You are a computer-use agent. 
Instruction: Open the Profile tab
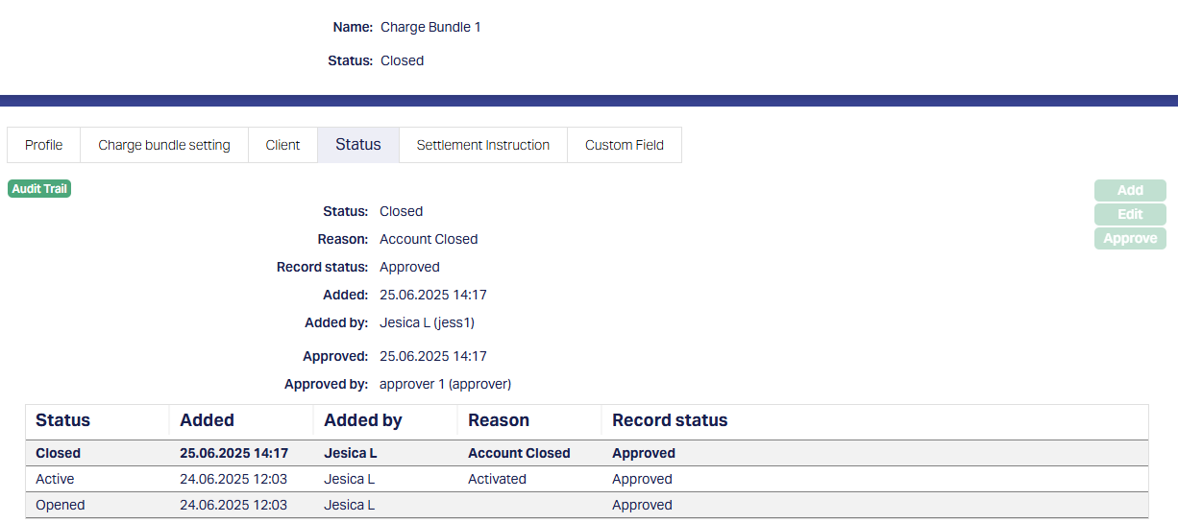(44, 145)
